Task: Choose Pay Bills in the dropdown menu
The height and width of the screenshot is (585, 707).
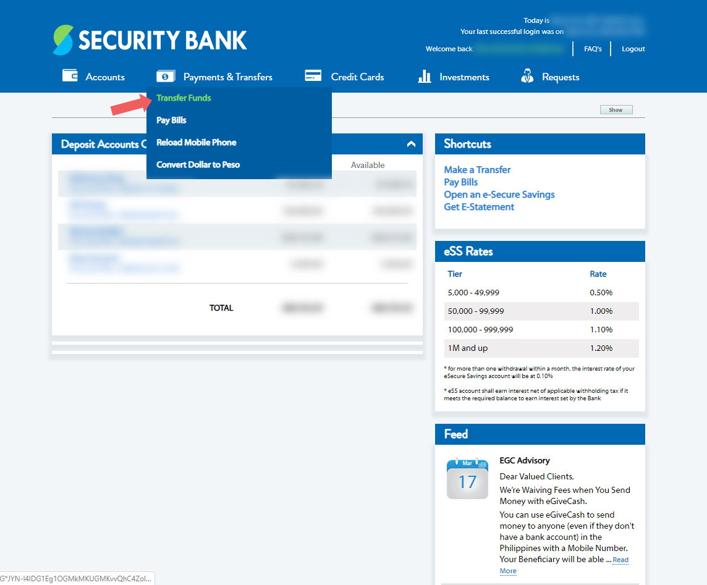Action: pos(171,120)
